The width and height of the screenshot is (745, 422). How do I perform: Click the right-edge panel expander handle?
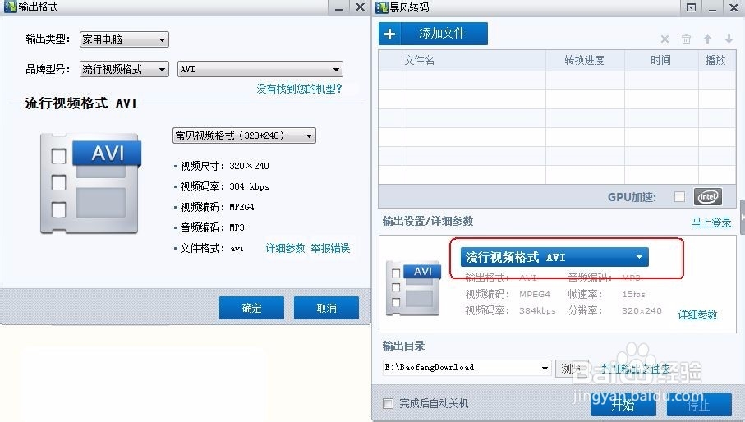click(743, 217)
